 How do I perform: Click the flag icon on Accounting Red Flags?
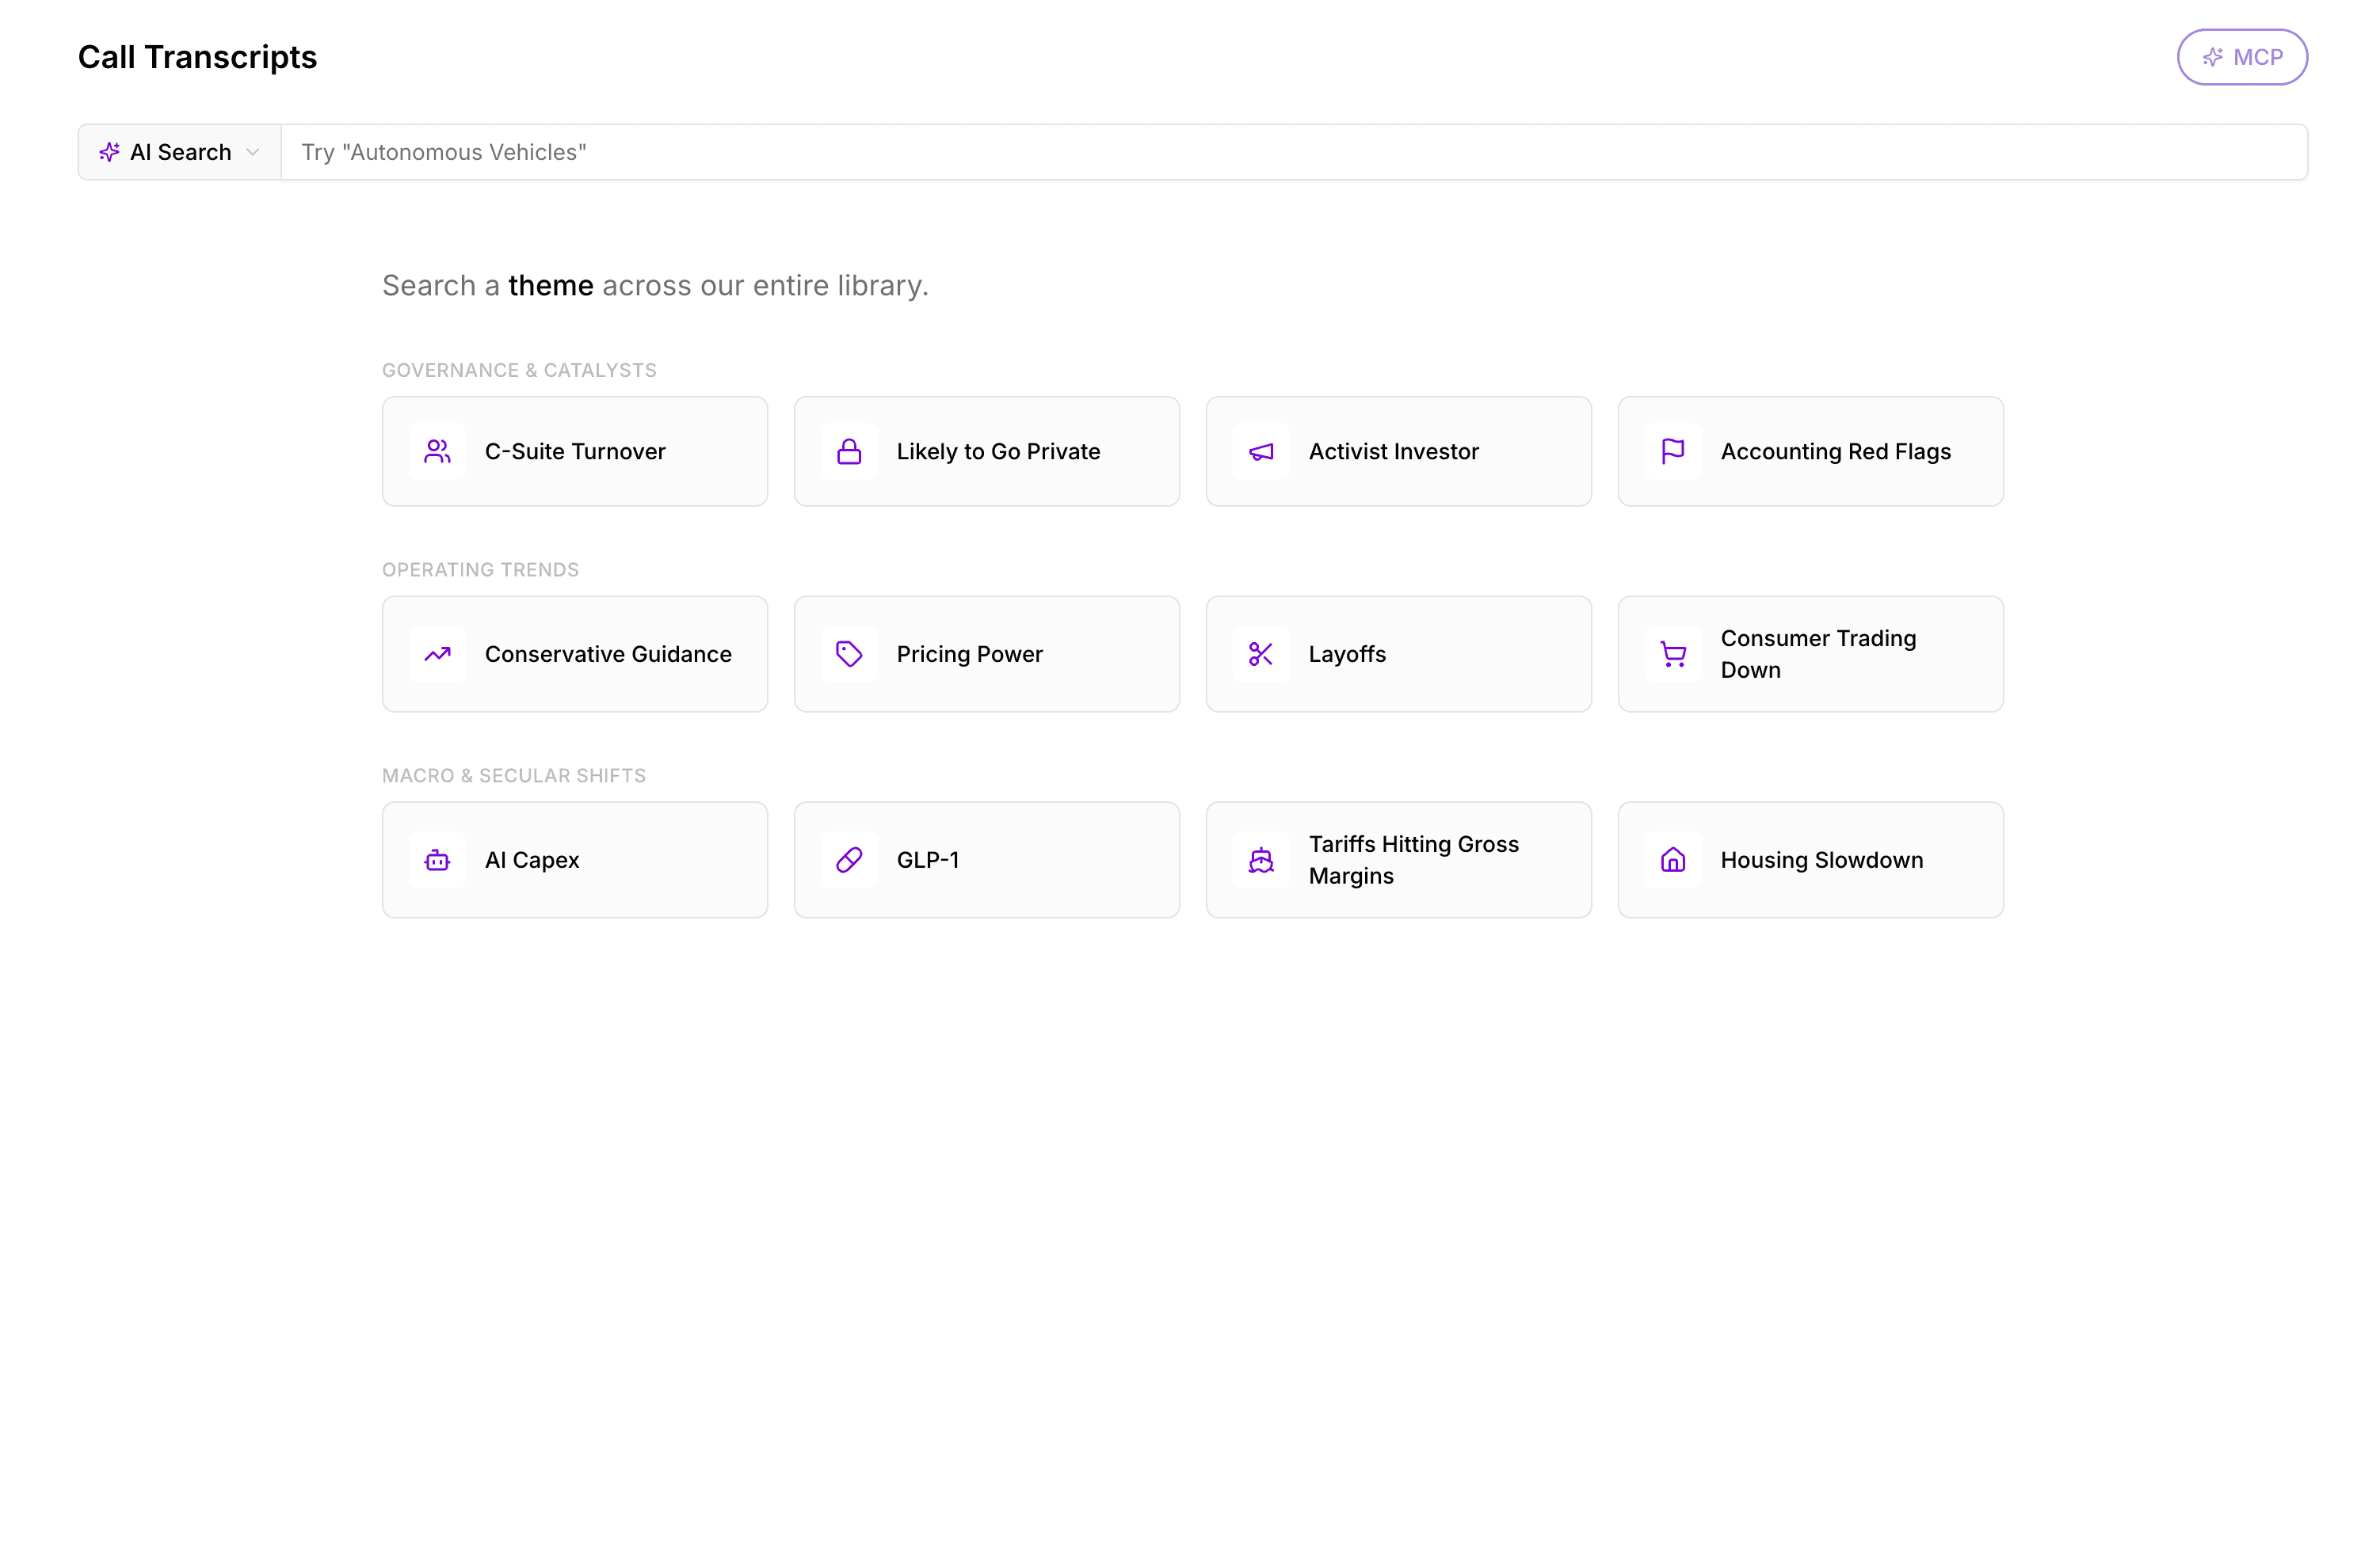pyautogui.click(x=1673, y=451)
